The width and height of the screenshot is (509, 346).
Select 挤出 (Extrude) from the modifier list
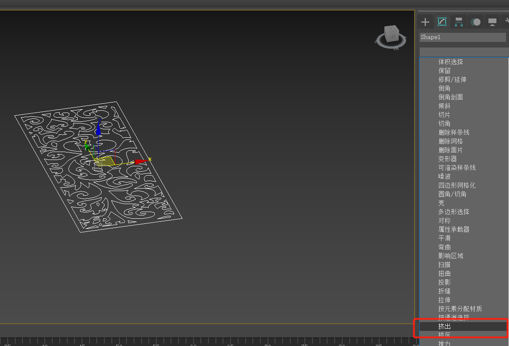click(x=445, y=326)
